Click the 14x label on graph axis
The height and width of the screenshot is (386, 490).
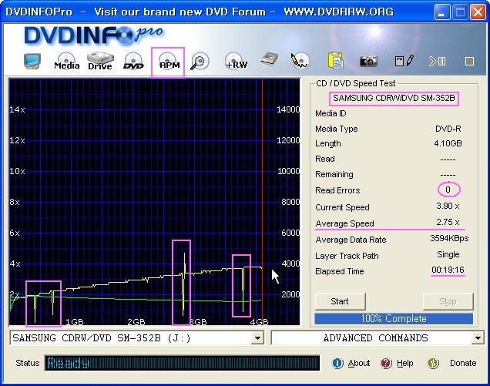pyautogui.click(x=17, y=109)
